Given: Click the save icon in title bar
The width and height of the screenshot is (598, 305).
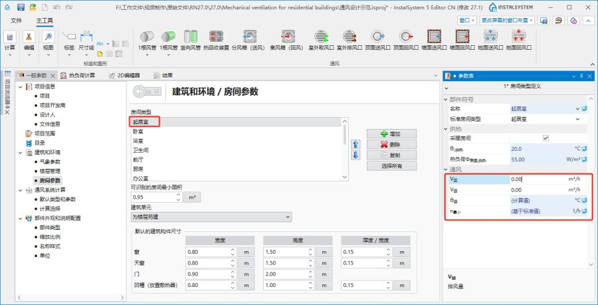Looking at the screenshot, I should (x=21, y=7).
